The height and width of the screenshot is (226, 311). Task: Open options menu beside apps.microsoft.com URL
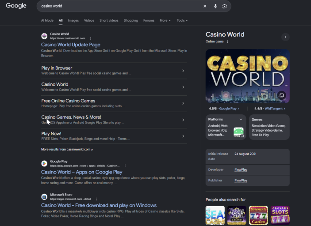pyautogui.click(x=96, y=199)
